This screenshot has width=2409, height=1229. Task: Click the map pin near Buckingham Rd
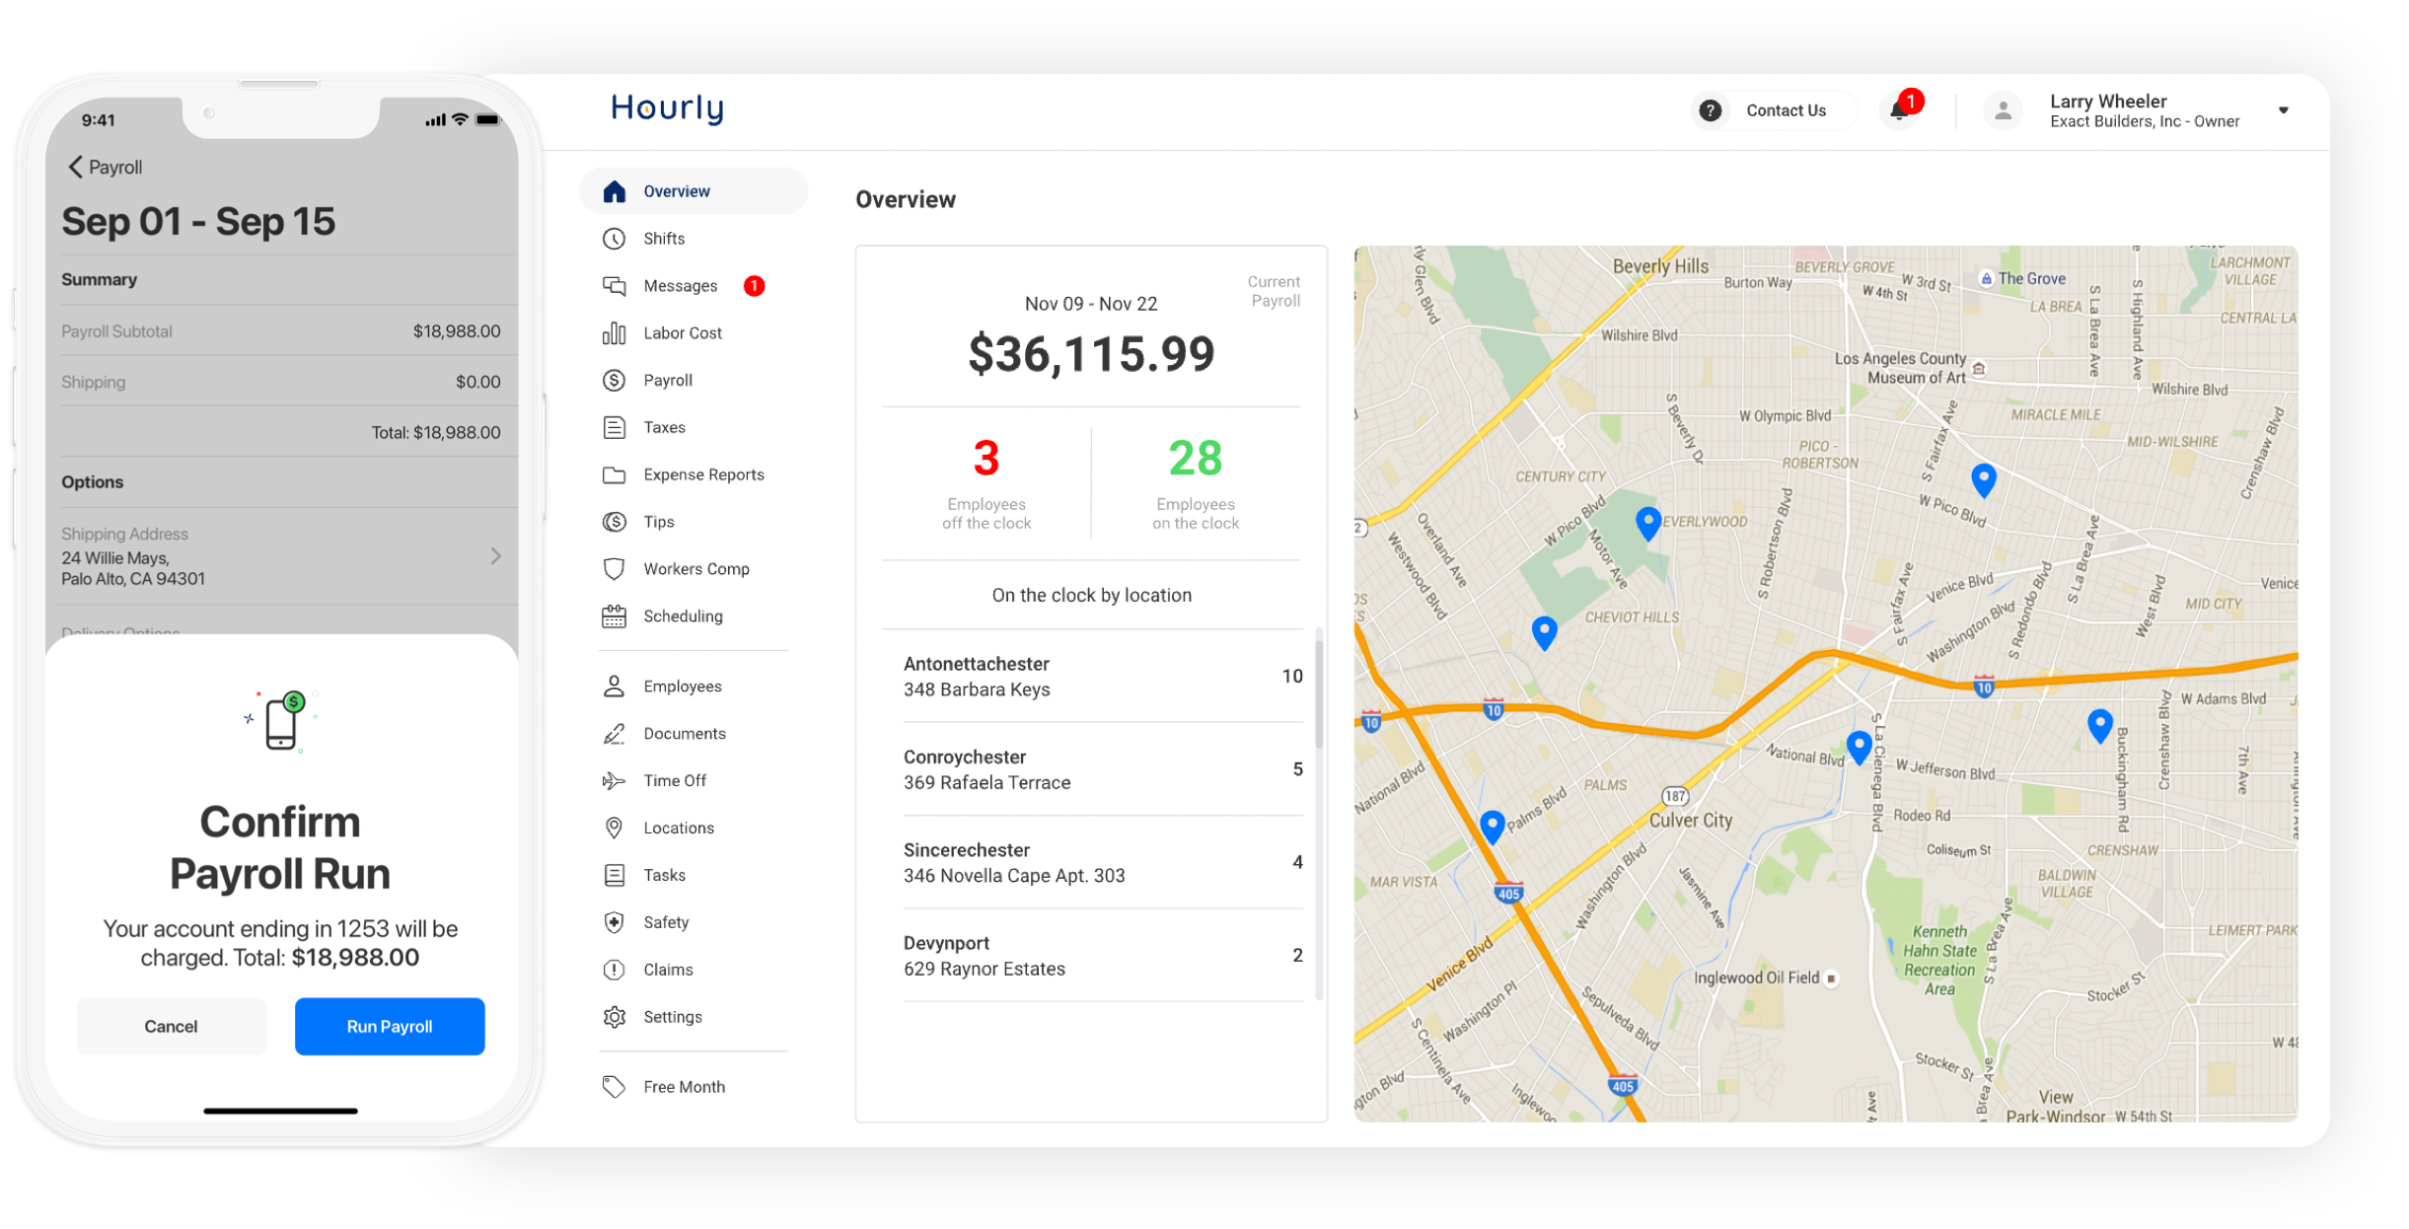tap(2100, 726)
